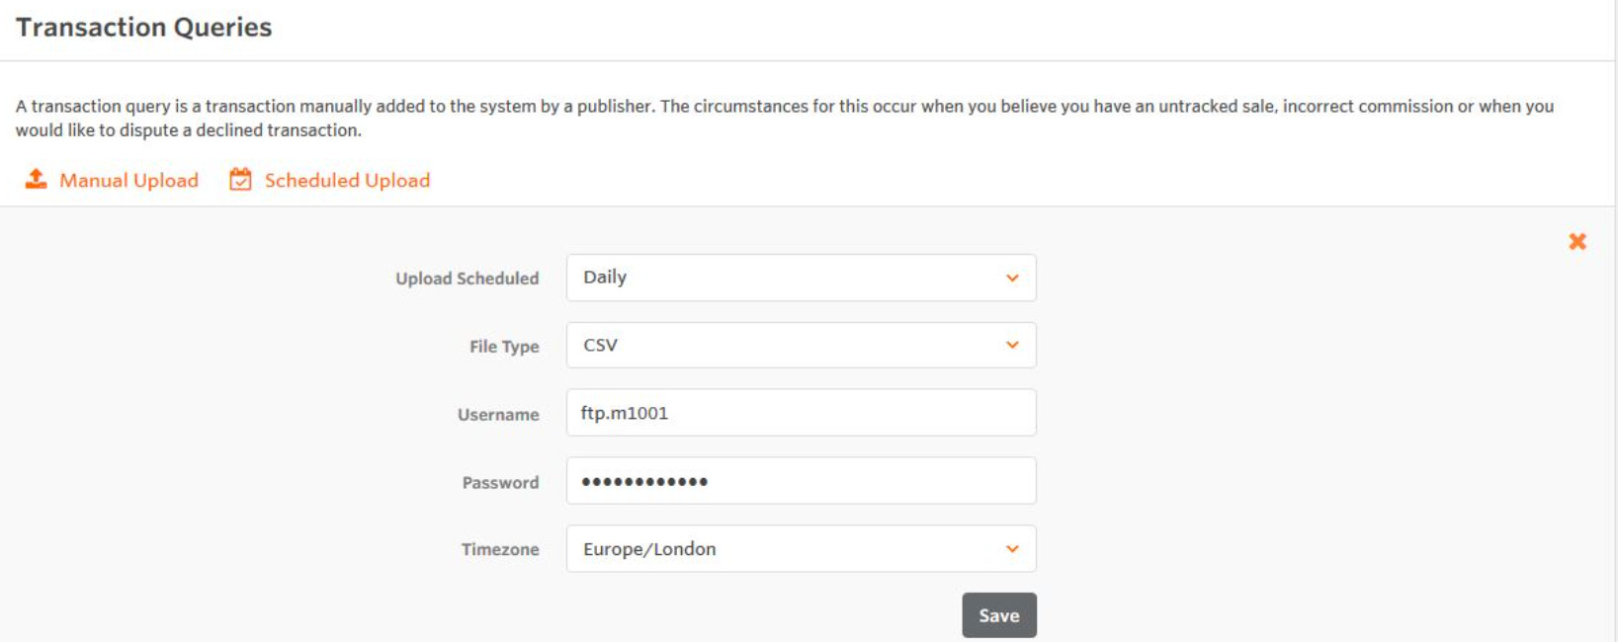Click the File Type dropdown chevron
Image resolution: width=1618 pixels, height=642 pixels.
pos(1011,345)
